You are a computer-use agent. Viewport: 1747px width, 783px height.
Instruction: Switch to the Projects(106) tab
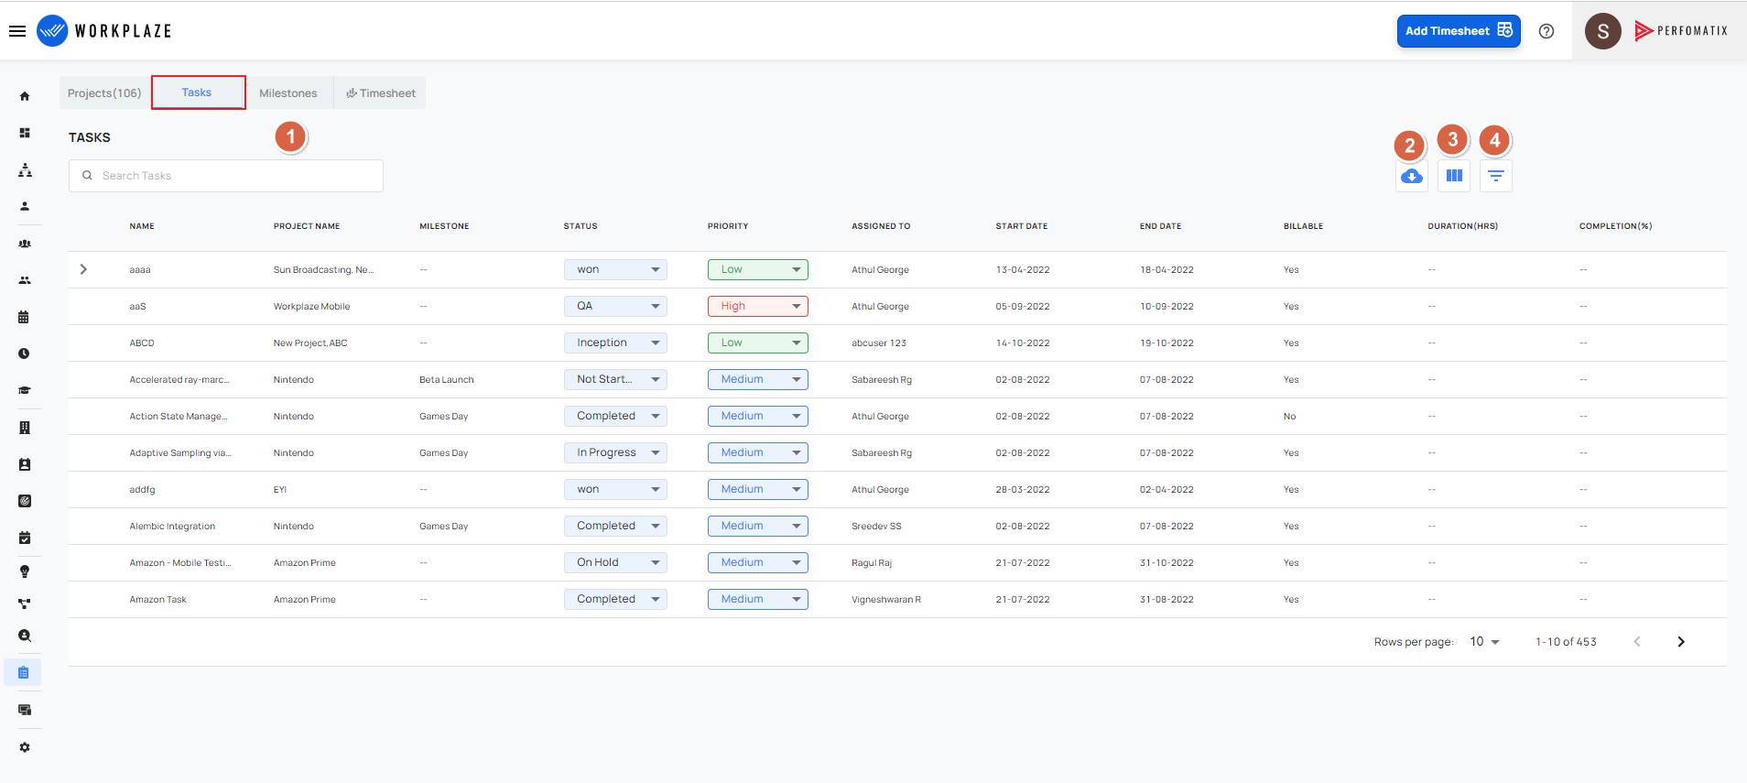pyautogui.click(x=104, y=93)
